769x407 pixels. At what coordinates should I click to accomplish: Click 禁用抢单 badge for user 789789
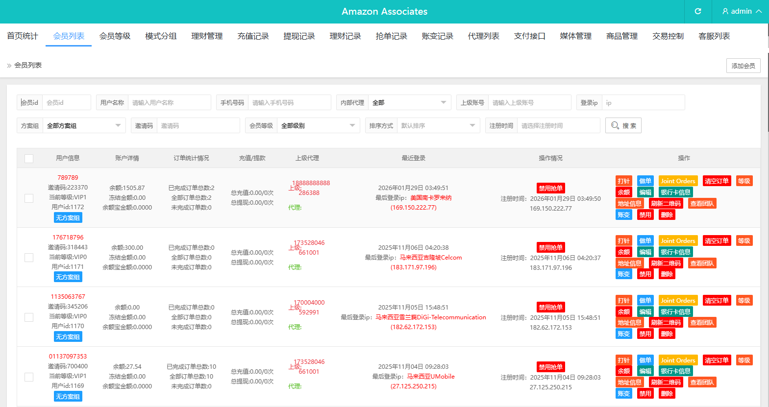click(550, 188)
